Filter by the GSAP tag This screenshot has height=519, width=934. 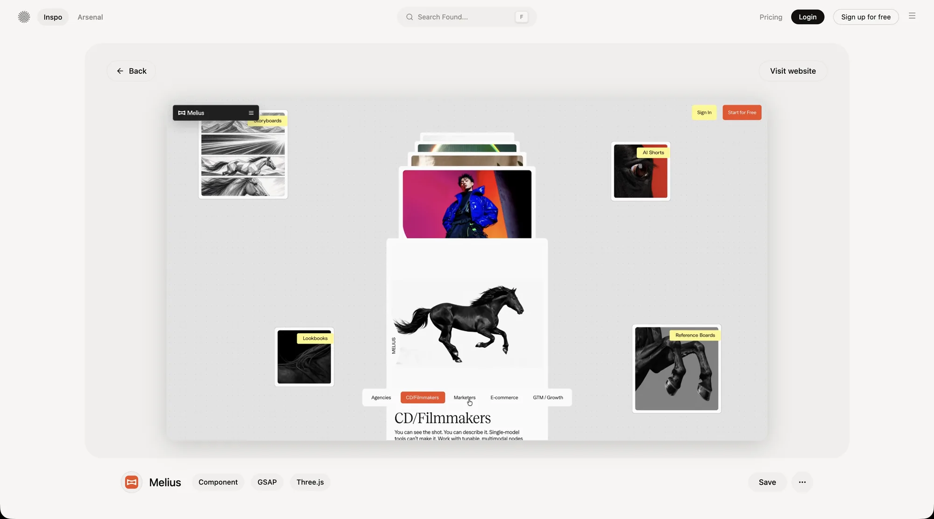[267, 482]
